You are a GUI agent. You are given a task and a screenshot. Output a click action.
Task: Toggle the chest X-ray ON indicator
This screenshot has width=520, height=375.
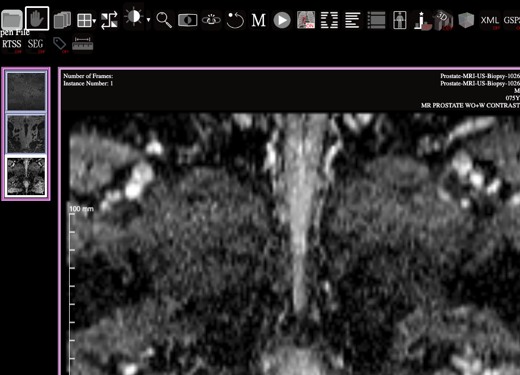point(306,20)
